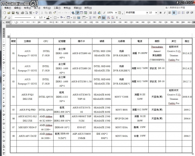The width and height of the screenshot is (195, 156).
Task: Paste from the clipboard
Action: tap(50, 13)
